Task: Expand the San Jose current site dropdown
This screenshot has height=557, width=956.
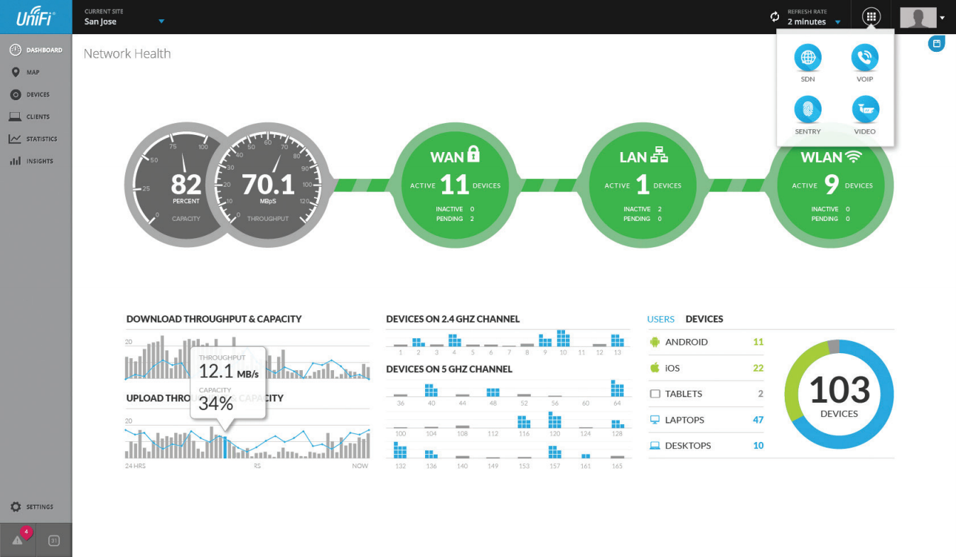Action: coord(161,21)
